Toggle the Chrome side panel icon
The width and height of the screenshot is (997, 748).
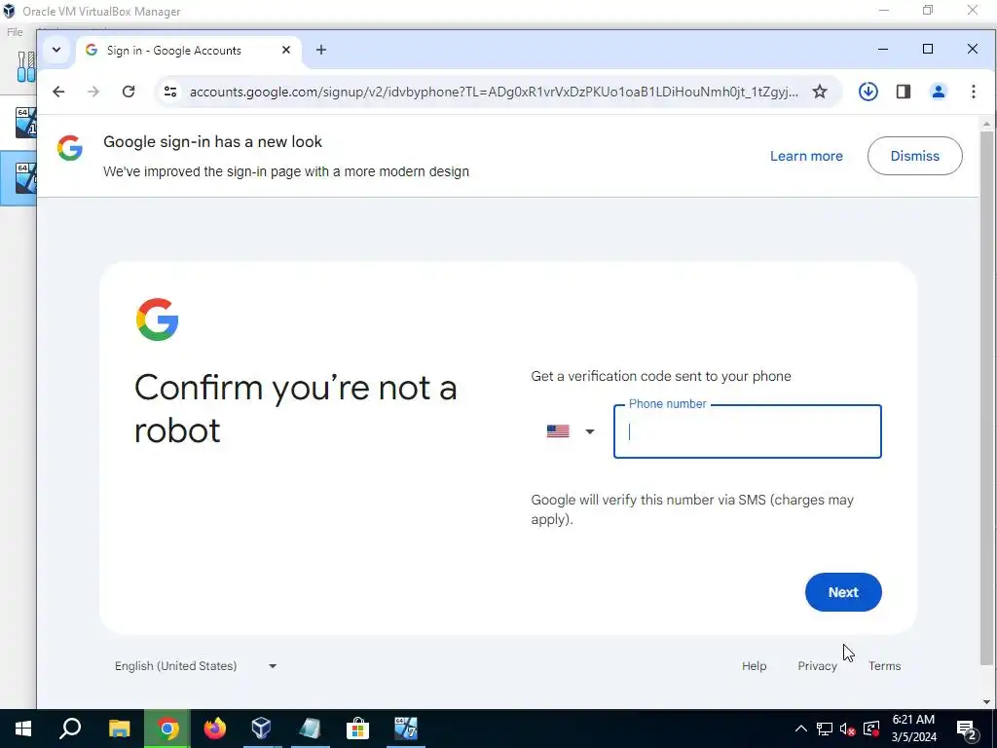coord(904,92)
